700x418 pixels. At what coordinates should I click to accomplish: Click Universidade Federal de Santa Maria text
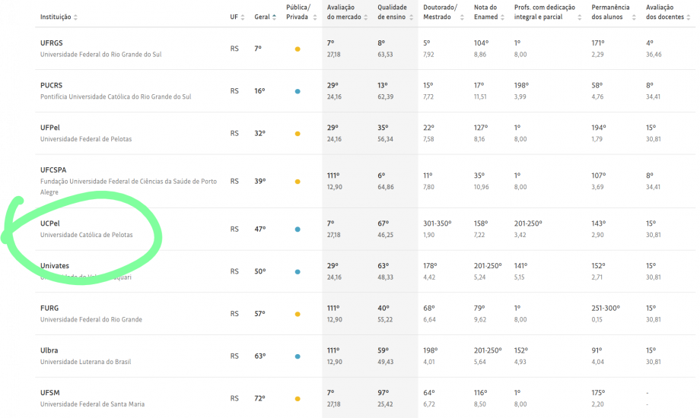click(92, 404)
